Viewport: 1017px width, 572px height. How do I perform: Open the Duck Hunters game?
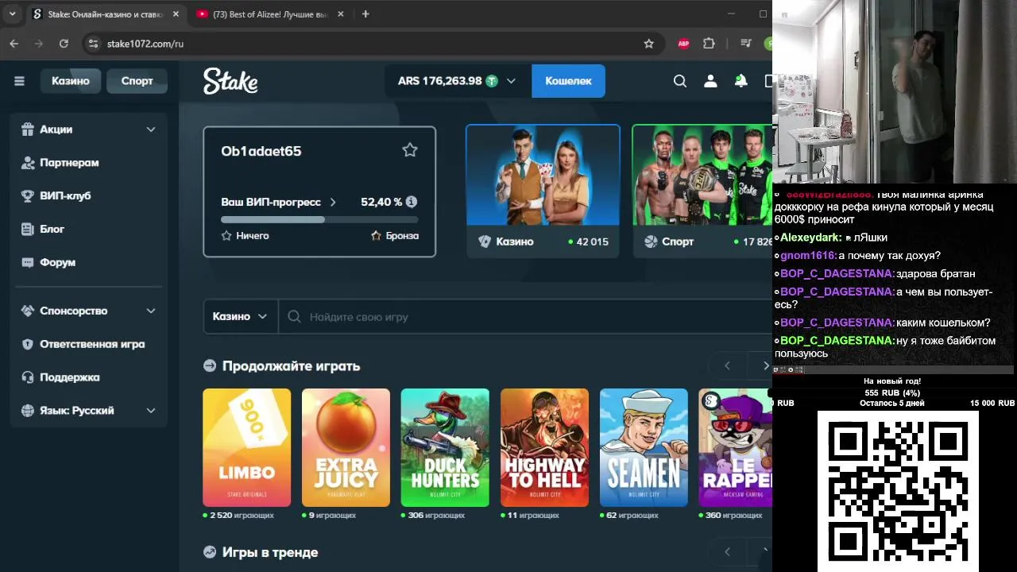445,447
